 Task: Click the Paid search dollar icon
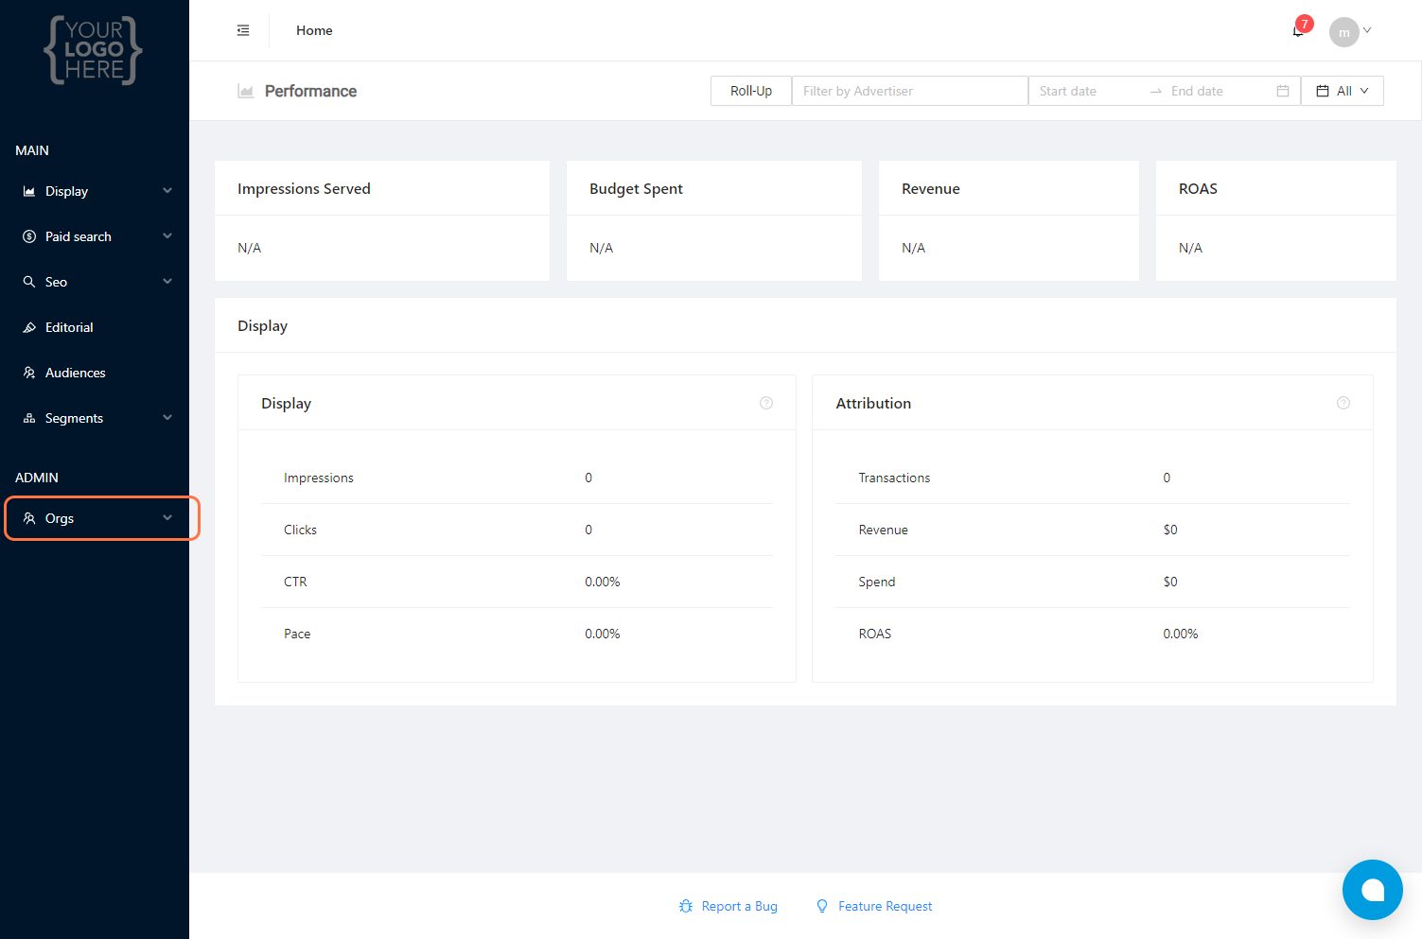click(x=29, y=236)
